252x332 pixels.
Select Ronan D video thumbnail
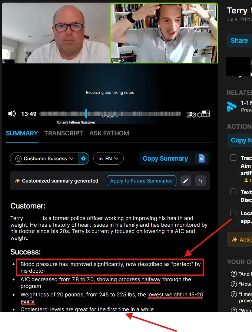pyautogui.click(x=164, y=33)
